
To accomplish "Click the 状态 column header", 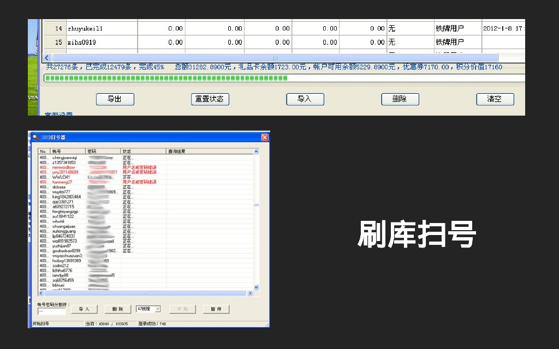I will coord(144,152).
